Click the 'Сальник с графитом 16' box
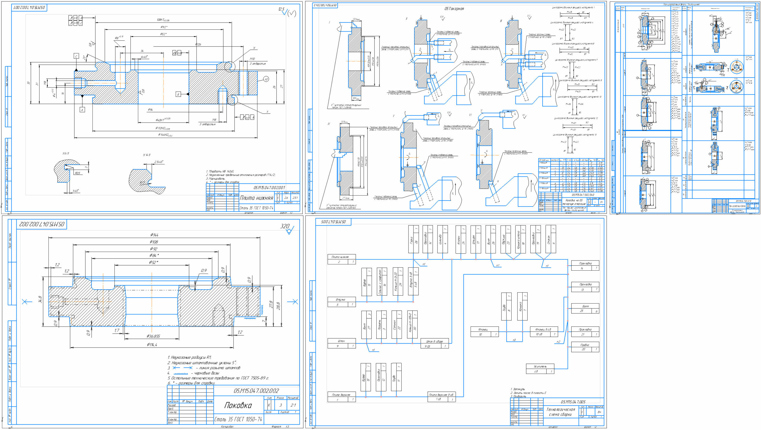This screenshot has width=761, height=430. point(382,282)
